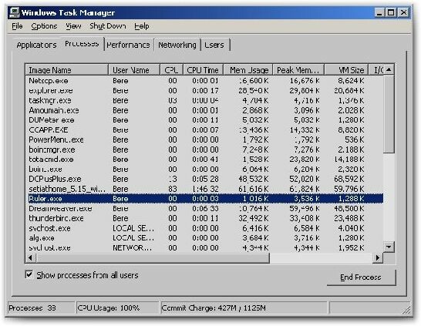Select the Processes tab
The image size is (421, 326).
pos(82,43)
